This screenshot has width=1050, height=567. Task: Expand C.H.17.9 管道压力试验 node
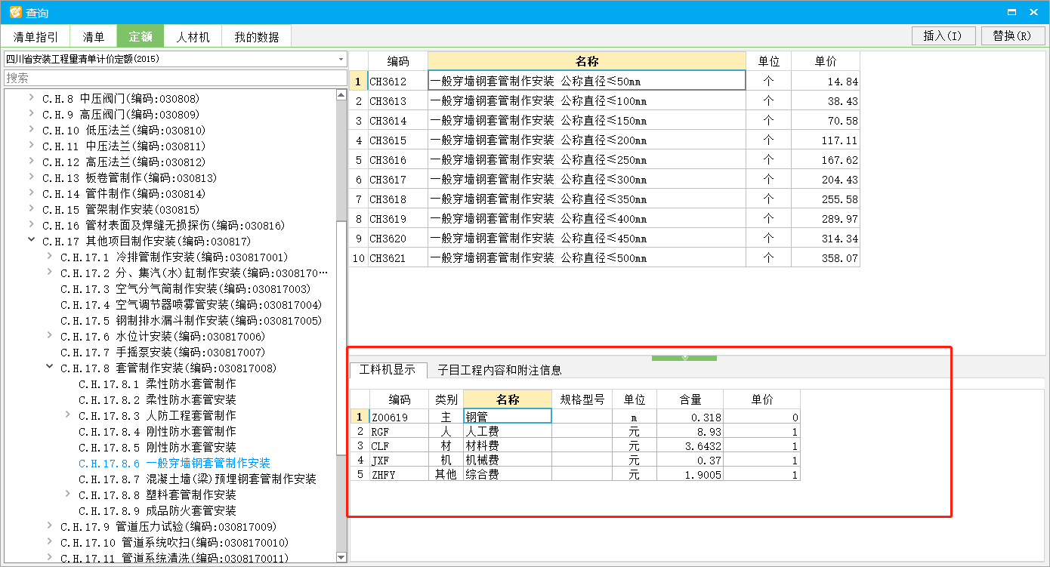50,526
